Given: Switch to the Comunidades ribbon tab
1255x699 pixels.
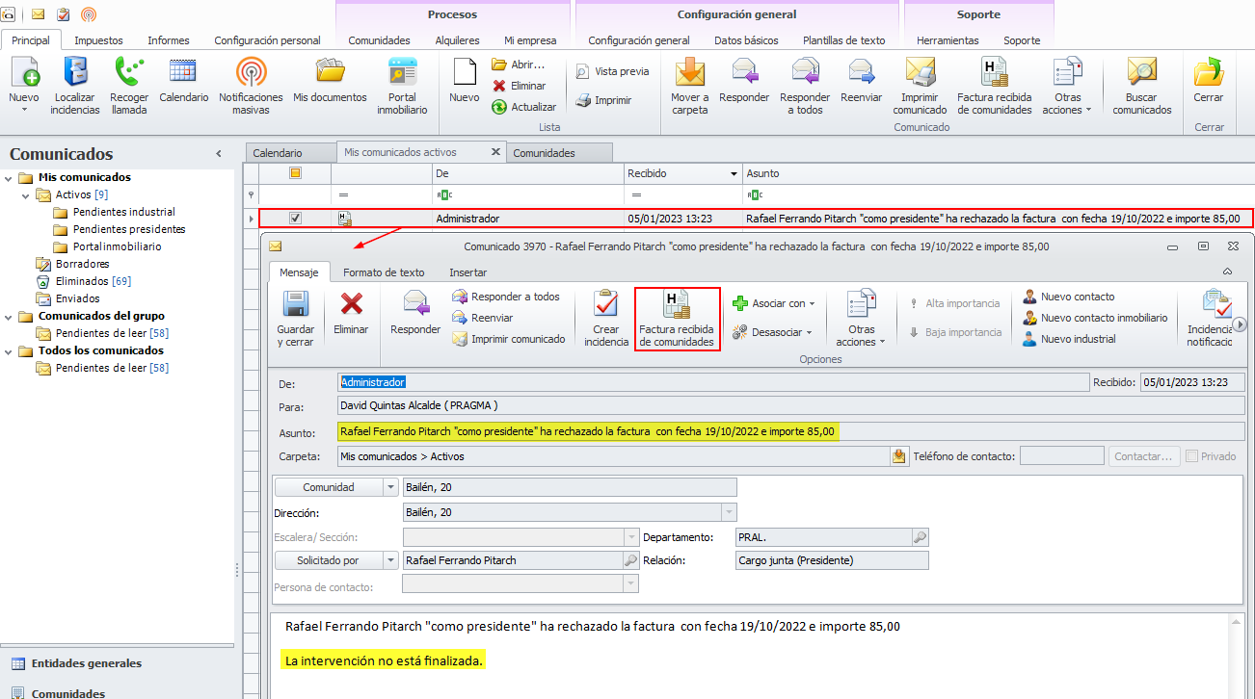Looking at the screenshot, I should pos(379,40).
